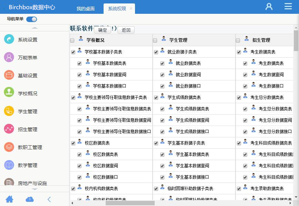Click the cloud help icon
This screenshot has height=206, width=299.
pyautogui.click(x=30, y=199)
